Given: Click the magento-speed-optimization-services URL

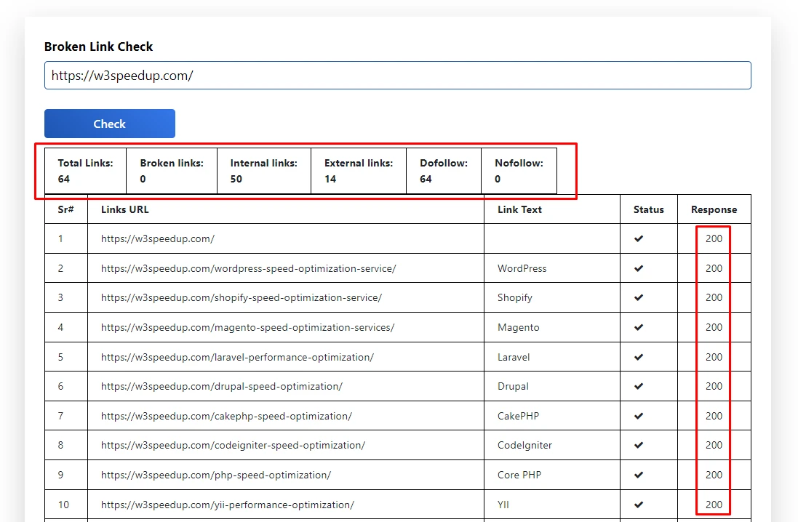Looking at the screenshot, I should pos(247,327).
